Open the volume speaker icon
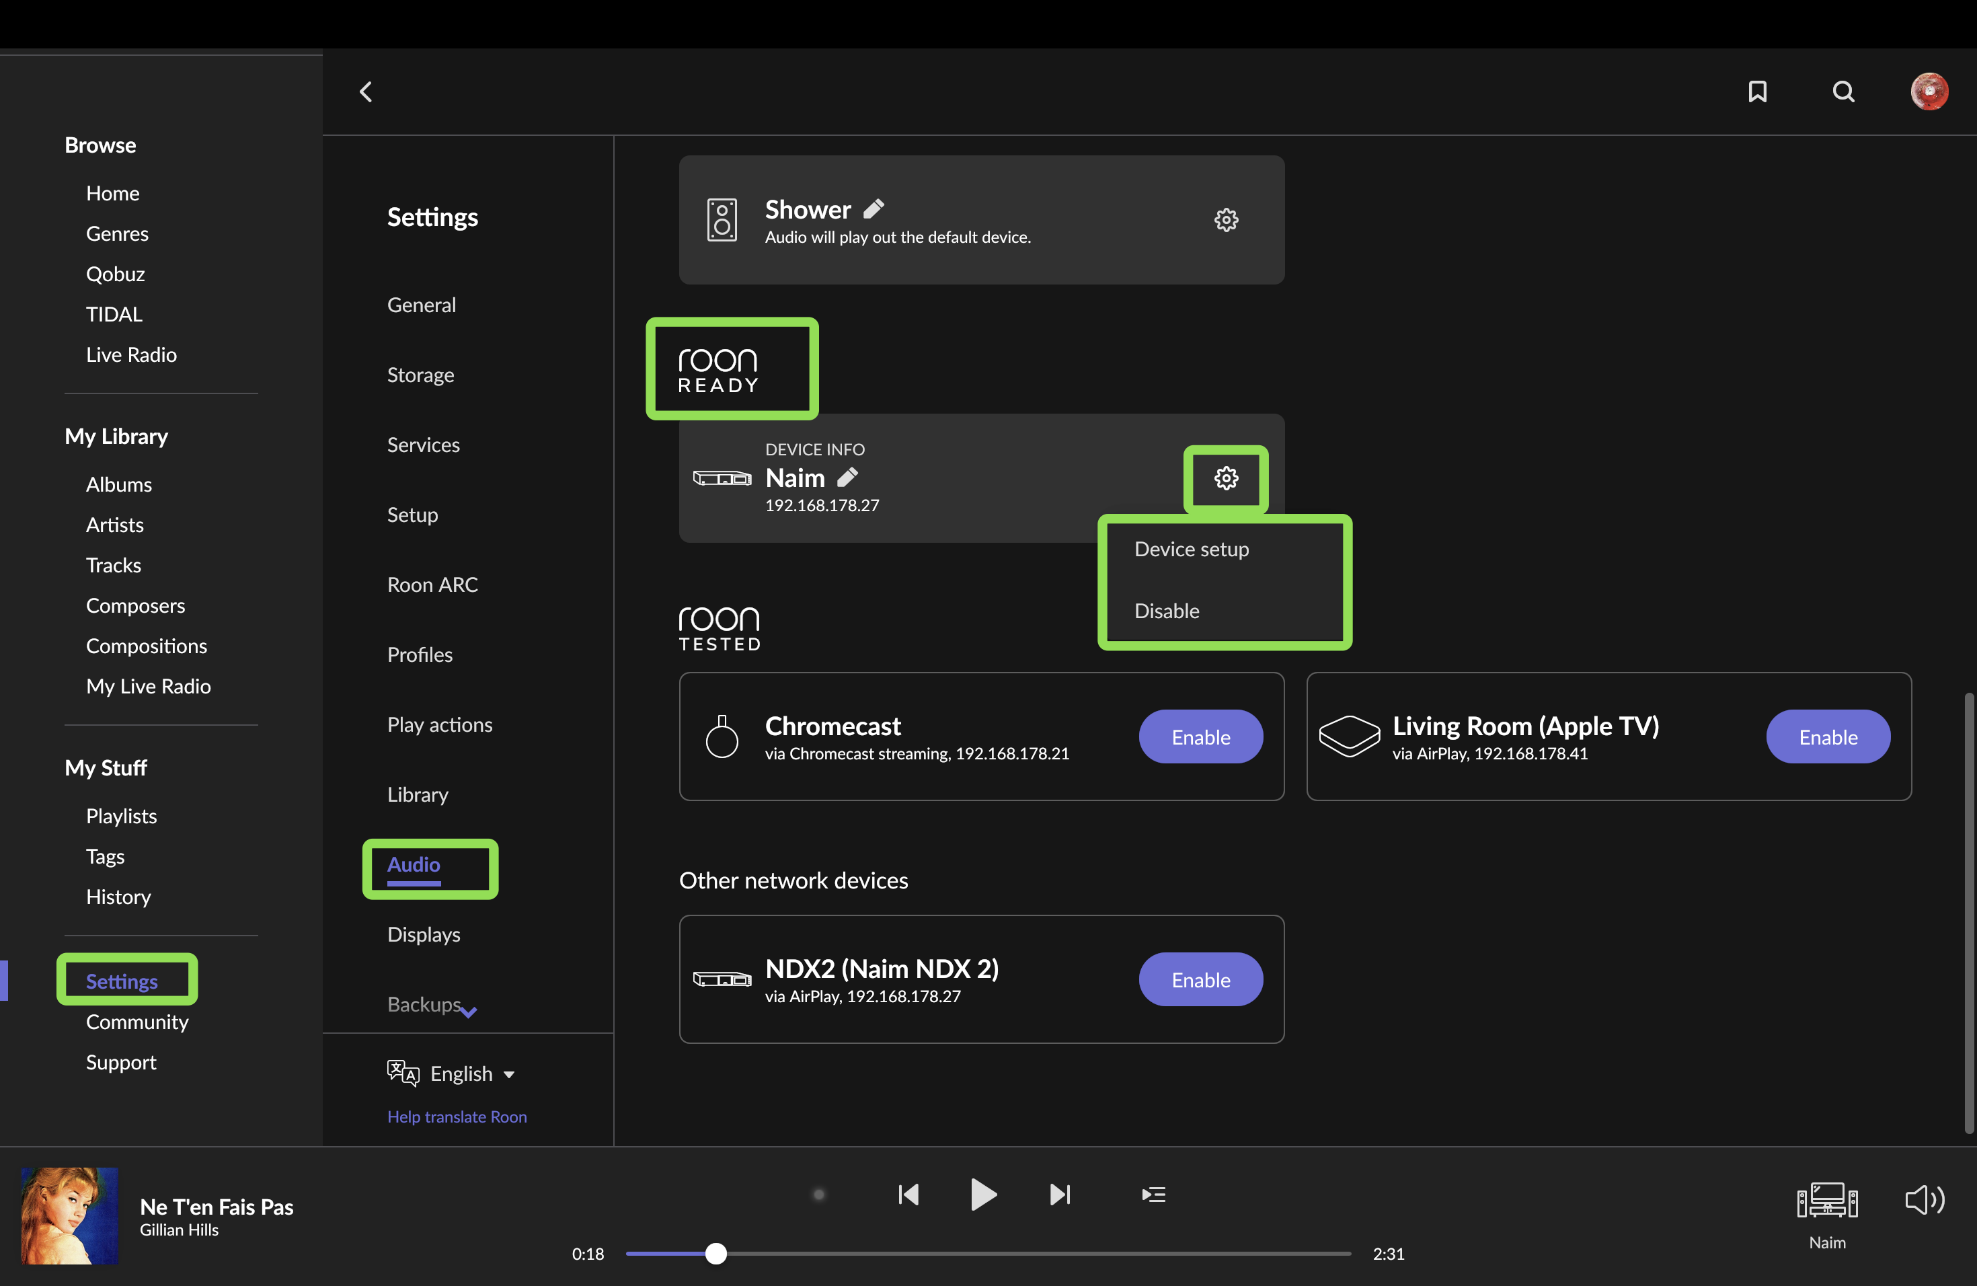Screen dimensions: 1977x1286 tap(1924, 1199)
